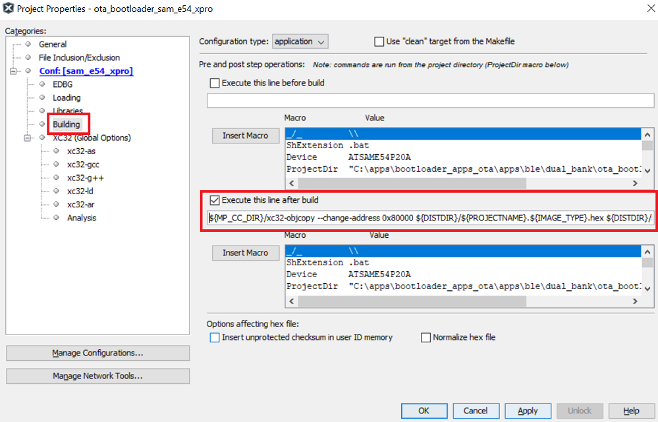The height and width of the screenshot is (422, 658).
Task: Select the EDBG category
Action: 63,84
